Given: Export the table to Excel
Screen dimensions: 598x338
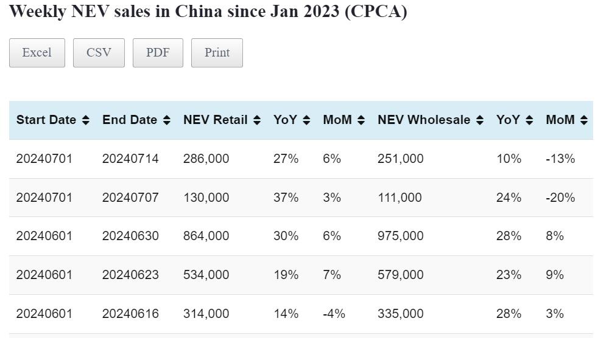Looking at the screenshot, I should point(37,53).
